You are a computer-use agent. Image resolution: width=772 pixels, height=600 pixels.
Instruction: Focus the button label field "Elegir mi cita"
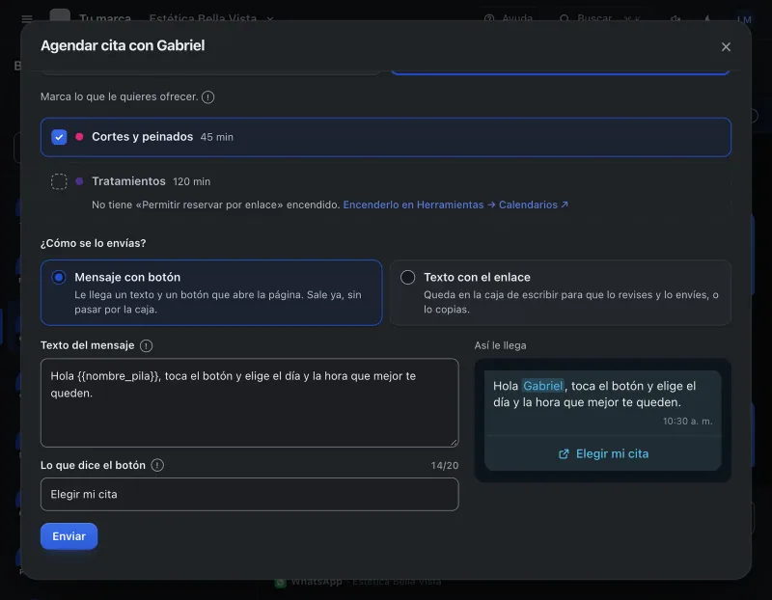(250, 494)
